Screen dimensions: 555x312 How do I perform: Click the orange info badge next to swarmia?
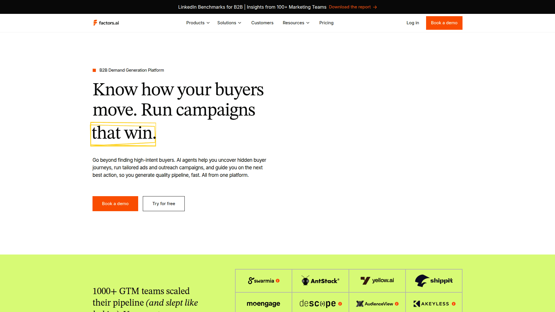[x=277, y=281]
